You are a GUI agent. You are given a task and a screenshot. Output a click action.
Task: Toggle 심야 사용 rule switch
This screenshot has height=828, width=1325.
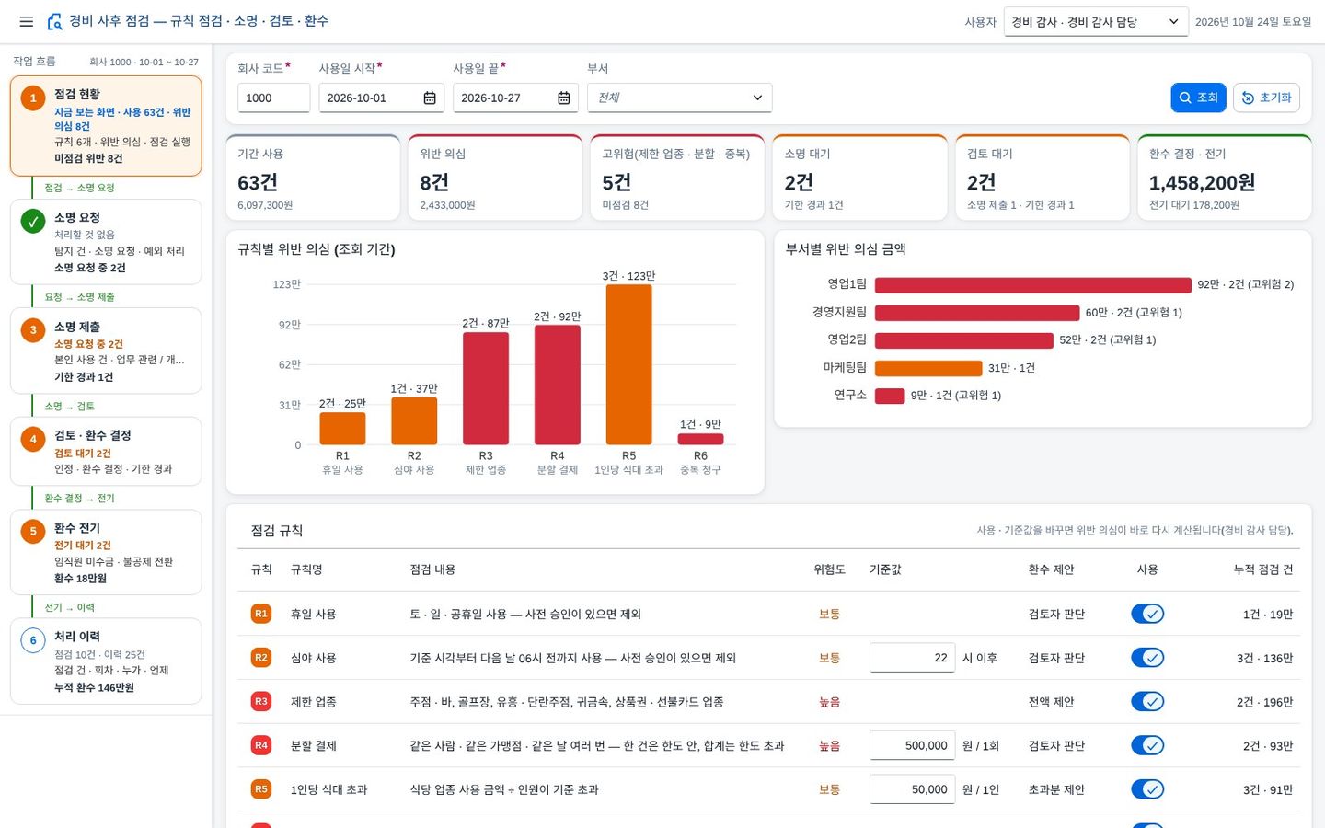tap(1147, 658)
